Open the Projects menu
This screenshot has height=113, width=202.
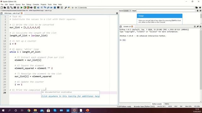click(x=44, y=4)
